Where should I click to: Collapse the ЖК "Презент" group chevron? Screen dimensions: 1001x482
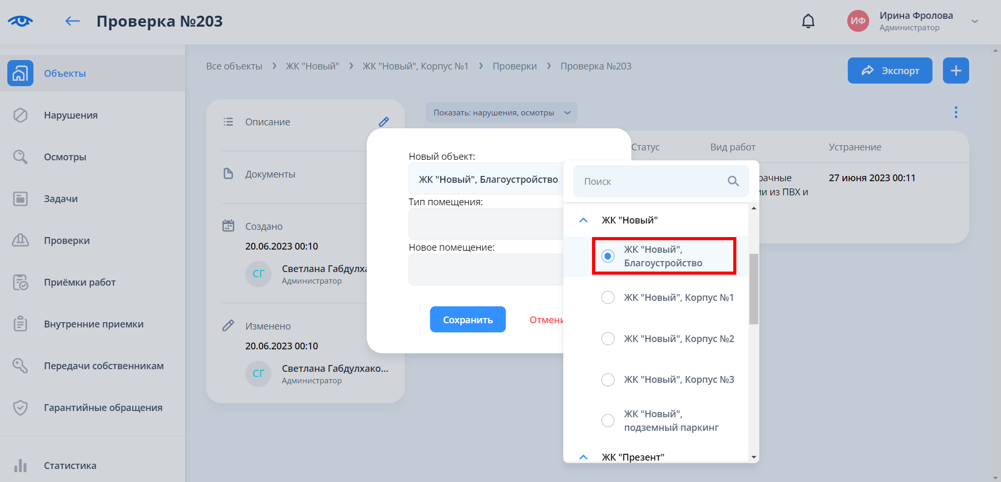583,457
